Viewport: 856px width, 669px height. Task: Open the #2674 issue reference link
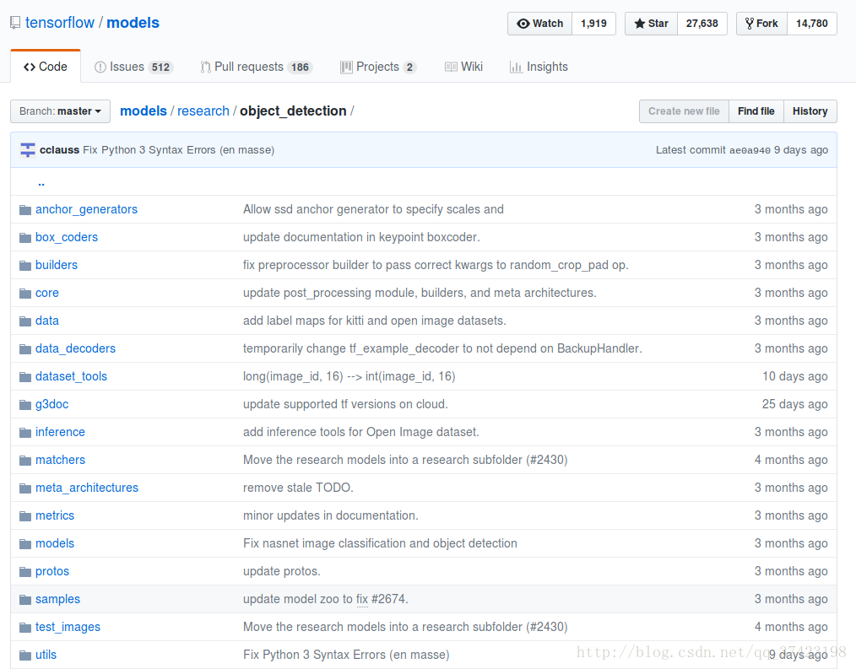coord(388,599)
